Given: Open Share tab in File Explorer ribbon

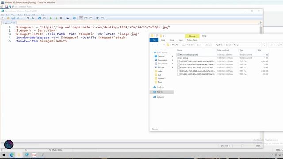Looking at the screenshot, I should click(x=172, y=40).
